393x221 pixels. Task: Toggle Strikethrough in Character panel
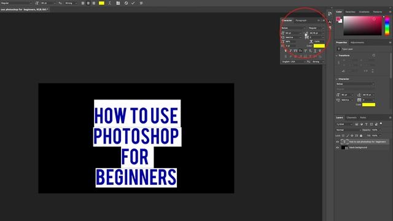[320, 51]
